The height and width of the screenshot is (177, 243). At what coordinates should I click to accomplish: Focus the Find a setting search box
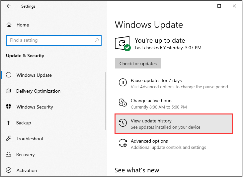click(50, 40)
